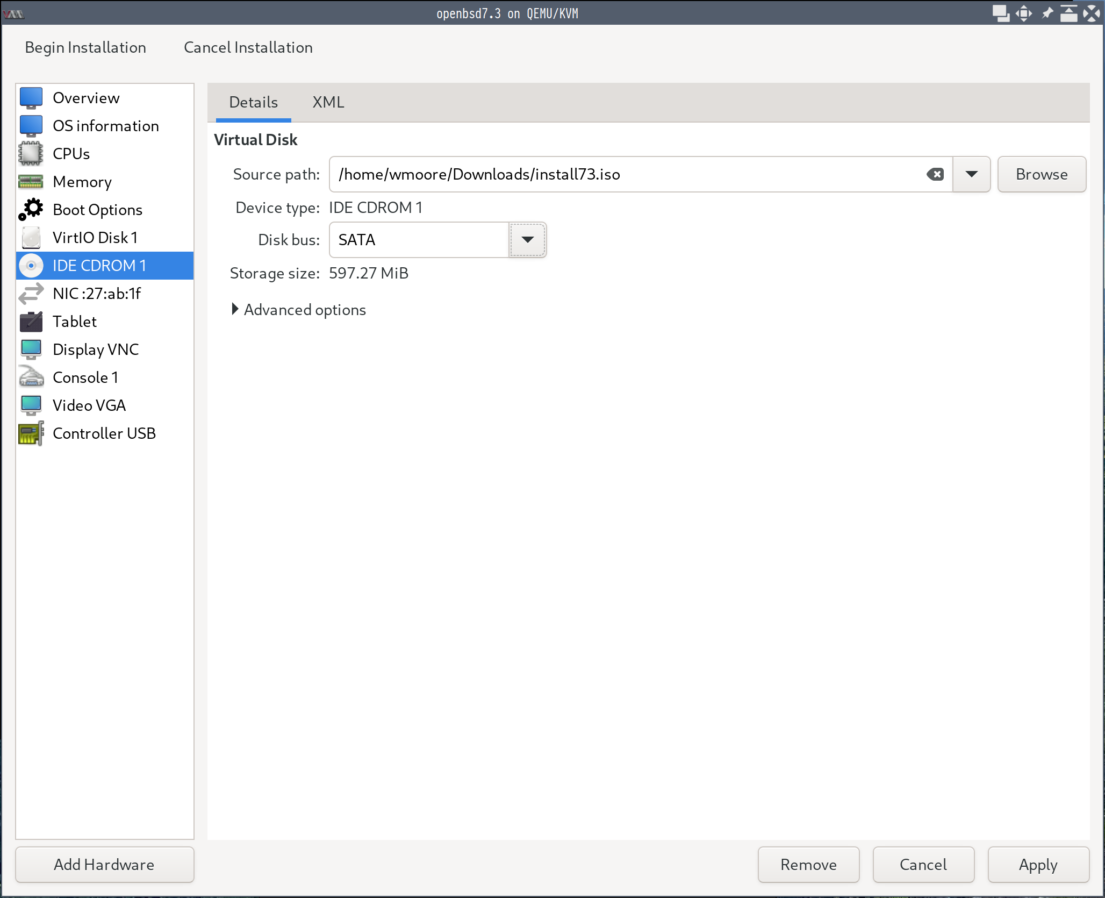
Task: Click the Cancel button
Action: [x=923, y=865]
